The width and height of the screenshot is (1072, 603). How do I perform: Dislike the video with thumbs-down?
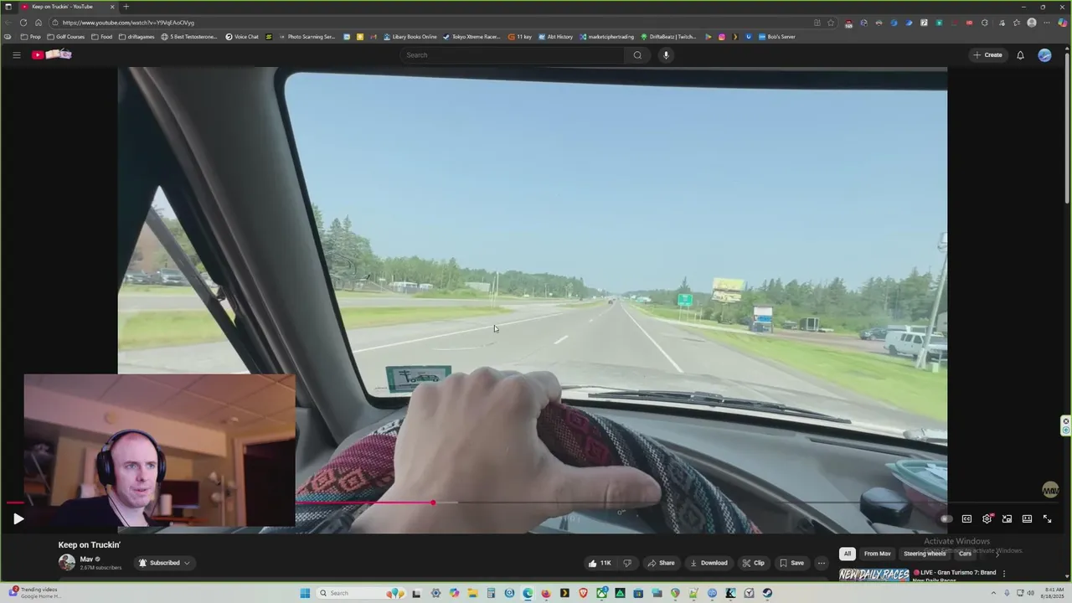[627, 563]
